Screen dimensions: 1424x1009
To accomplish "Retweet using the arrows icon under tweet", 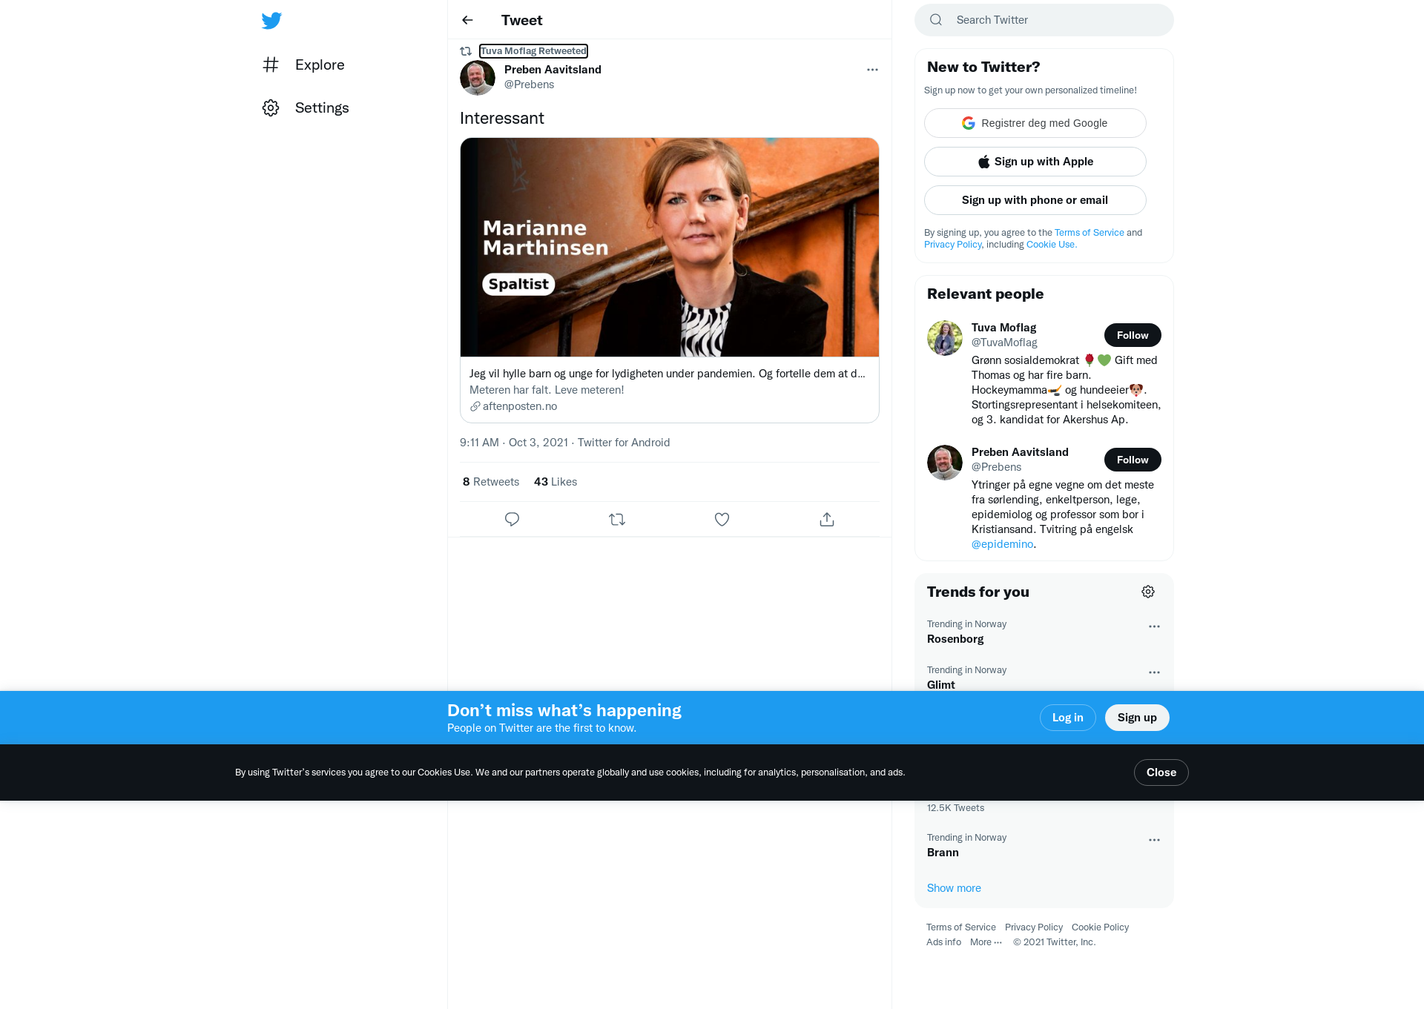I will pos(617,519).
